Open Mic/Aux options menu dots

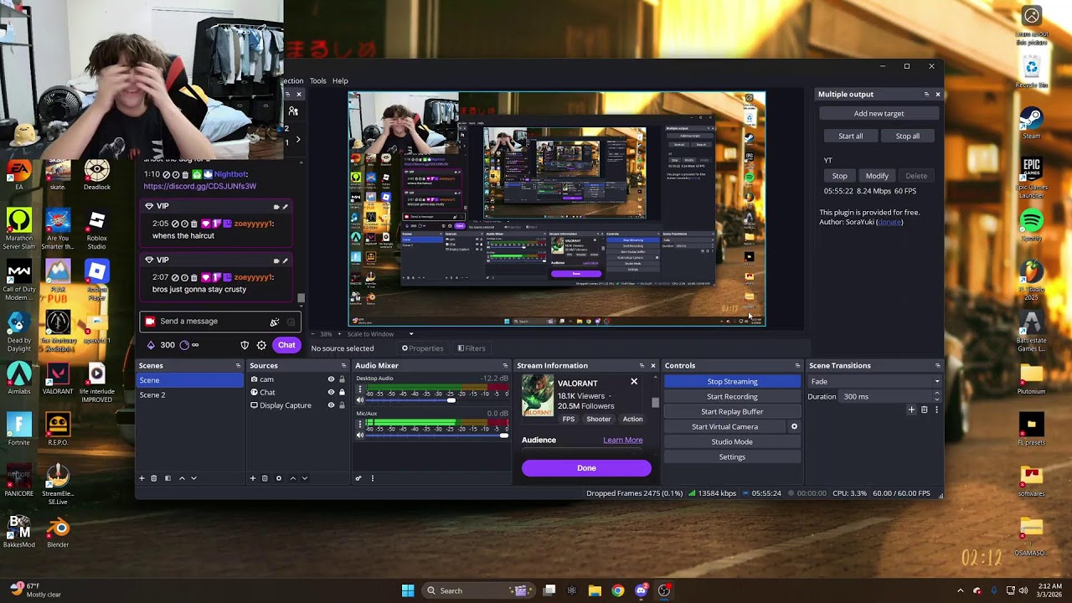pos(360,425)
